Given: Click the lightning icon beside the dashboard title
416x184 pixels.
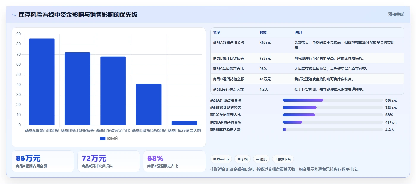Looking at the screenshot, I should (14, 15).
